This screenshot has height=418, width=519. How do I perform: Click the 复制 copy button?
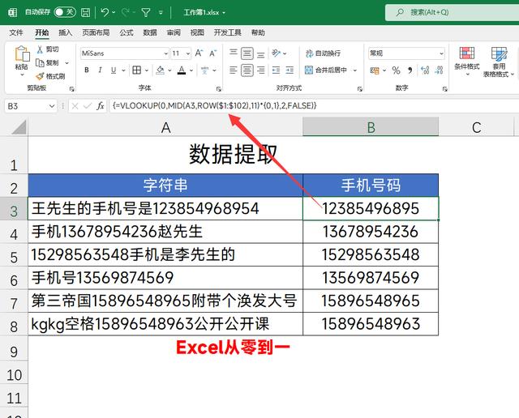[47, 63]
